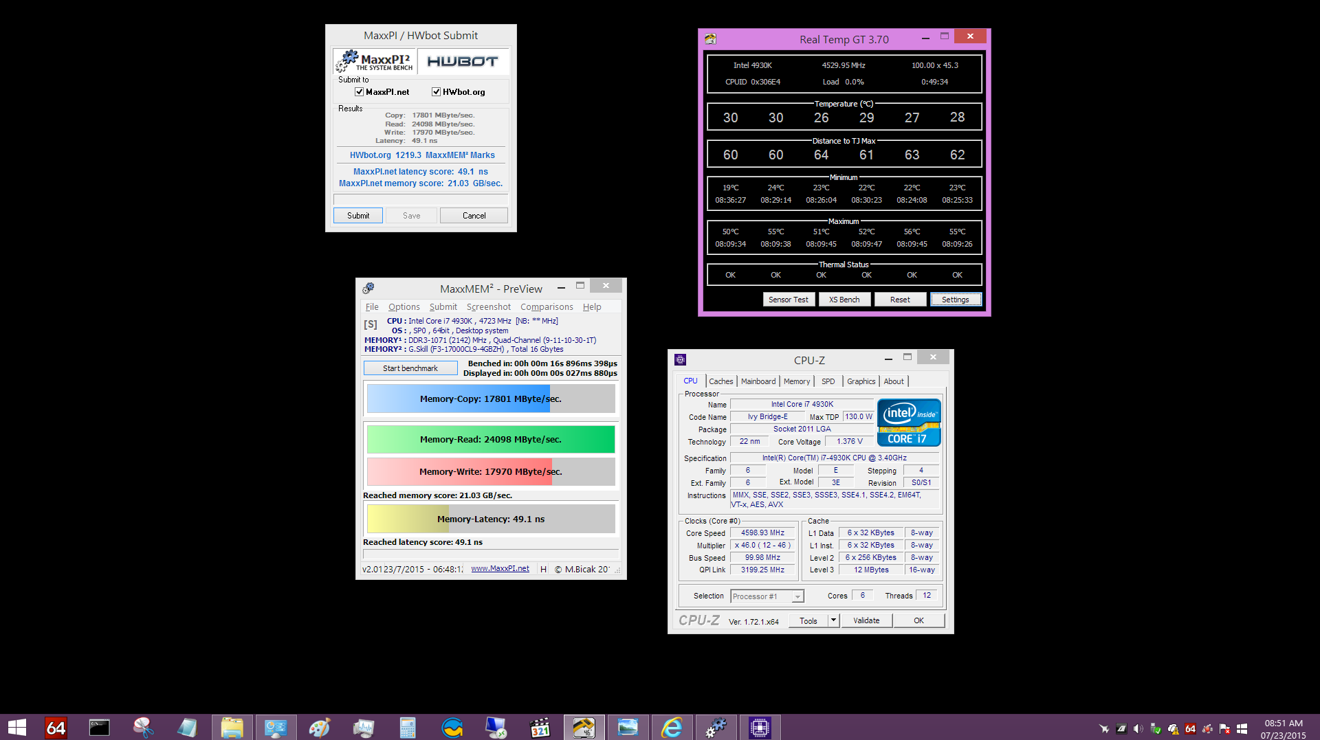Click the Memory-Read result bar
The width and height of the screenshot is (1320, 740).
491,439
